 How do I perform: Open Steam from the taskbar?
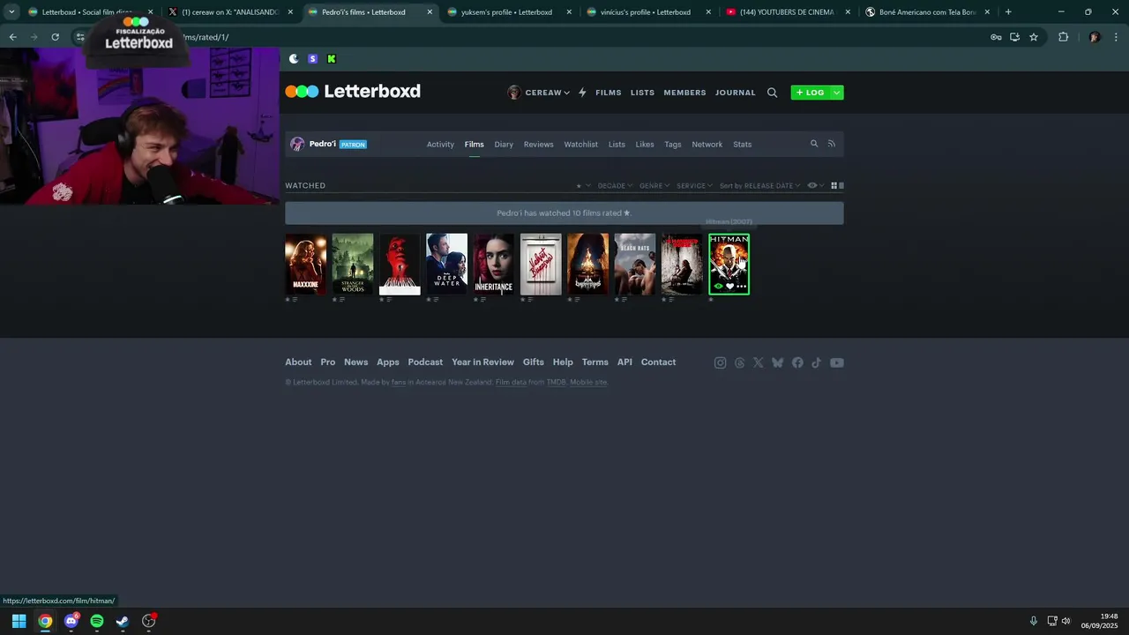pos(123,621)
